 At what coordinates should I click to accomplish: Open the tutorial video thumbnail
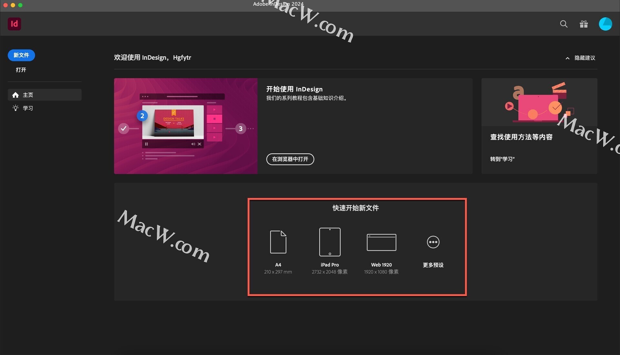[186, 126]
